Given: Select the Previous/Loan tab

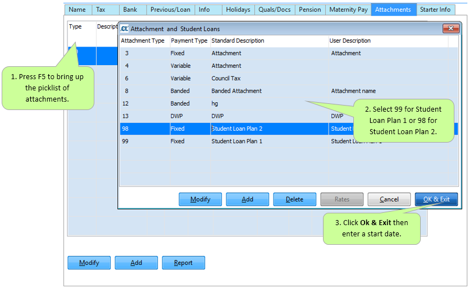Looking at the screenshot, I should 170,10.
